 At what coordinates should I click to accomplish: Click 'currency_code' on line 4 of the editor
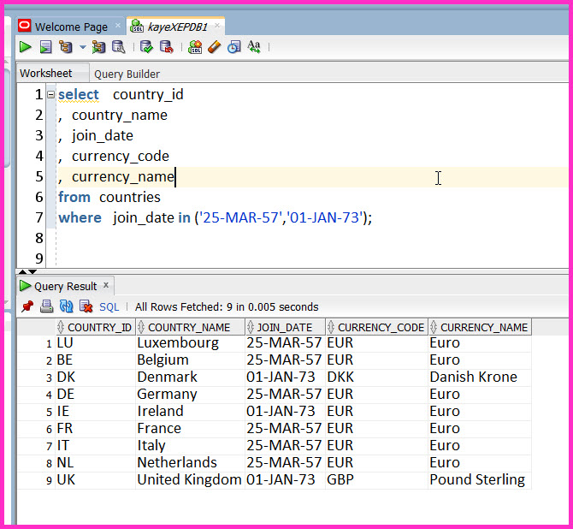(x=121, y=157)
